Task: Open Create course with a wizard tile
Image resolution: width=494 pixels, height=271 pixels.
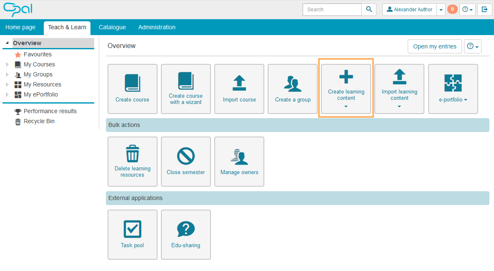Action: [x=186, y=89]
